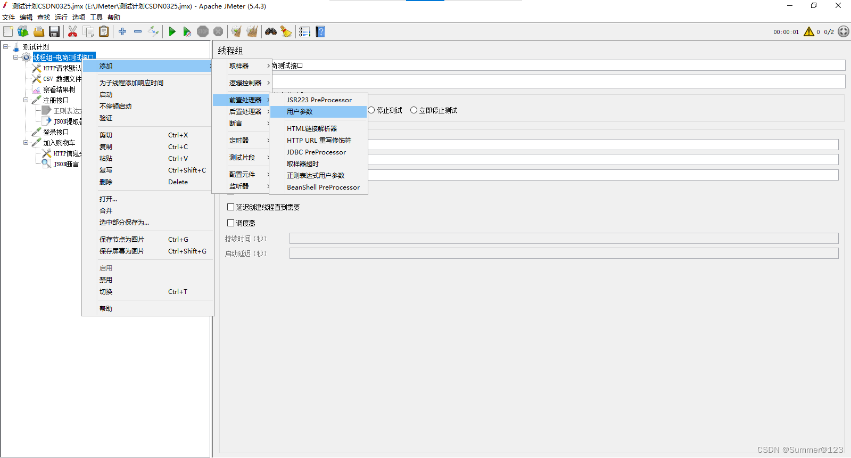Collapse the 注册接口 tree node
851x458 pixels.
click(26, 100)
